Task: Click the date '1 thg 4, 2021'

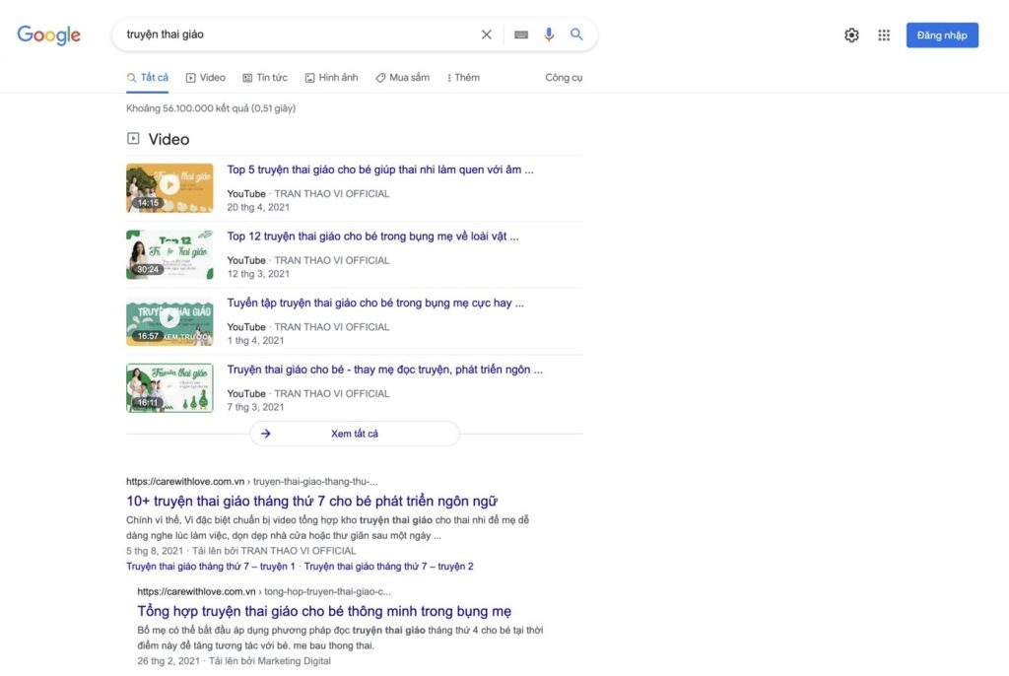Action: click(255, 341)
